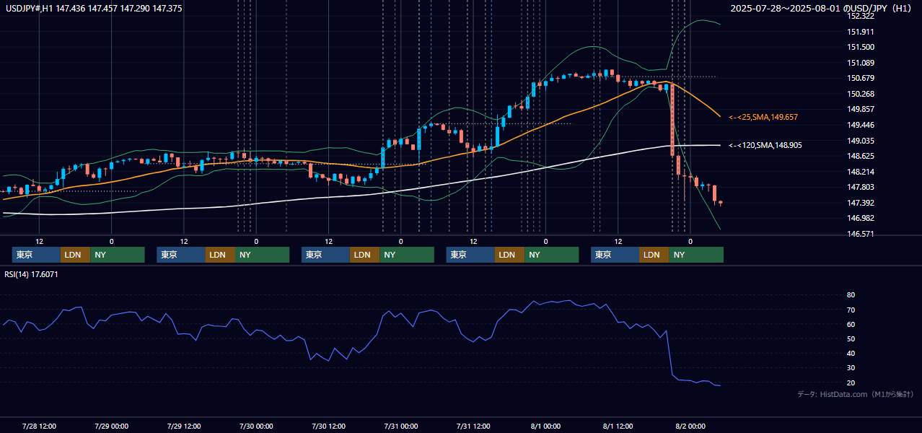Click the RSI scale value 40
Viewport: 922px width, 433px height.
(851, 353)
